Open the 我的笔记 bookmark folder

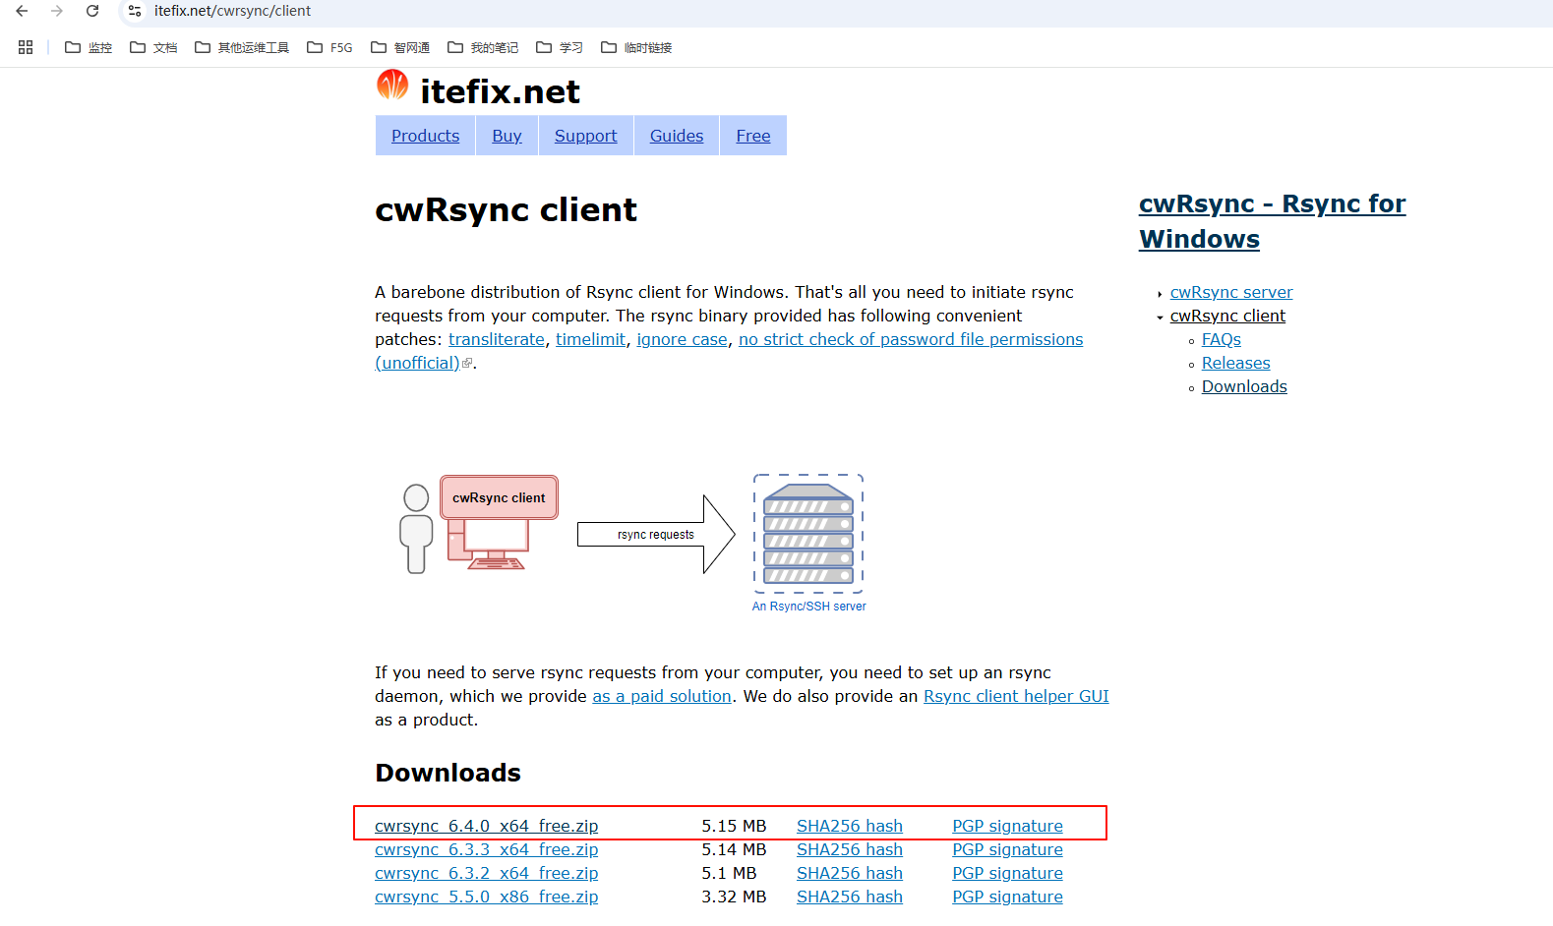tap(483, 47)
